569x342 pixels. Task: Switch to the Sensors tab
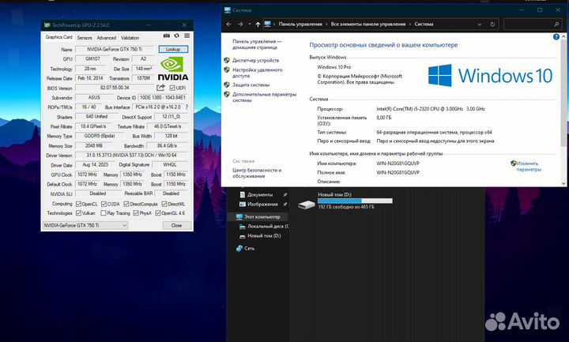click(x=84, y=37)
